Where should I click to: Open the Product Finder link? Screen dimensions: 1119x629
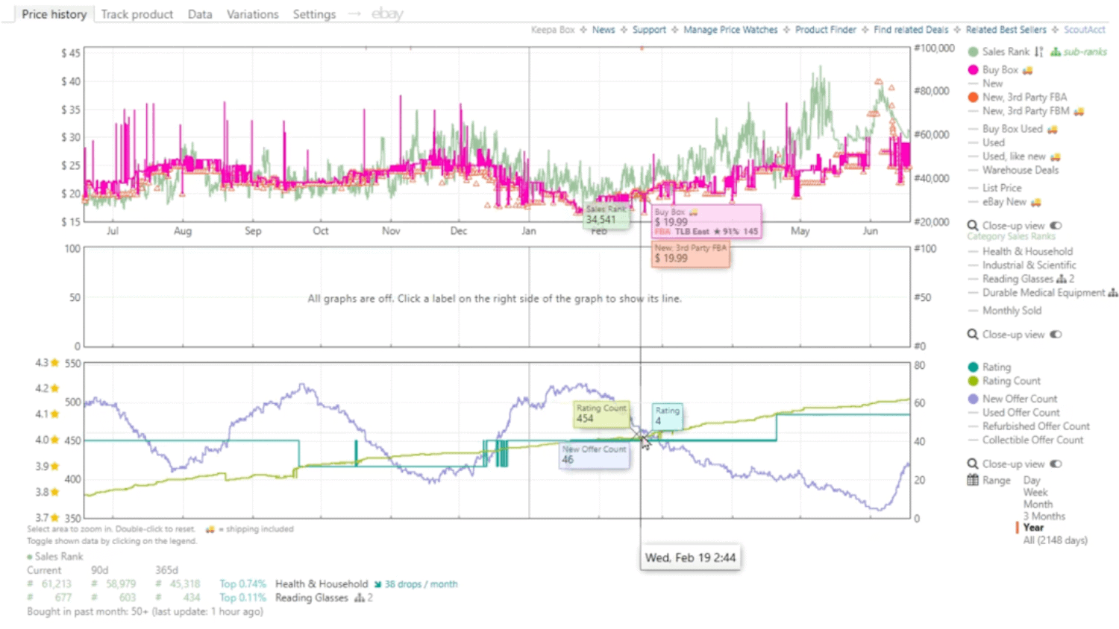point(825,30)
